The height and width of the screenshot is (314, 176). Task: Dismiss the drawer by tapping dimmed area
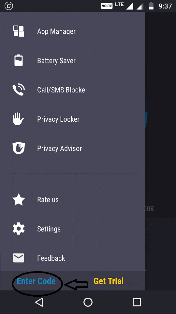[160, 150]
